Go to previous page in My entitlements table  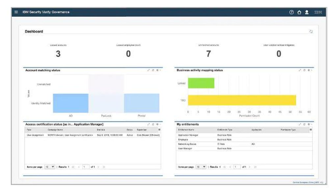click(230, 167)
